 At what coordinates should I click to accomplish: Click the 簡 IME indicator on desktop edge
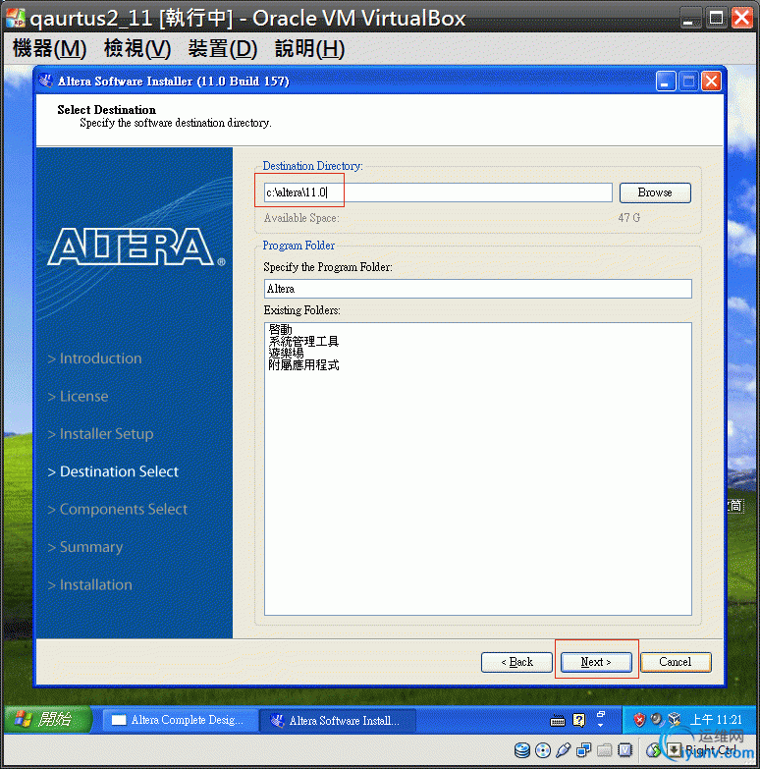(x=735, y=505)
